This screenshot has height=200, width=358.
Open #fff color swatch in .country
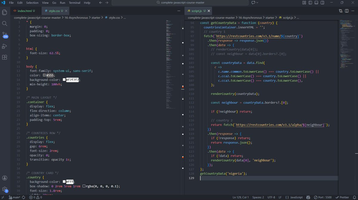(64, 182)
